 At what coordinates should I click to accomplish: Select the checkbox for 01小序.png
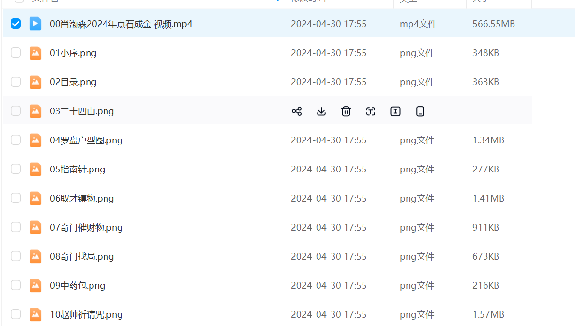coord(16,53)
